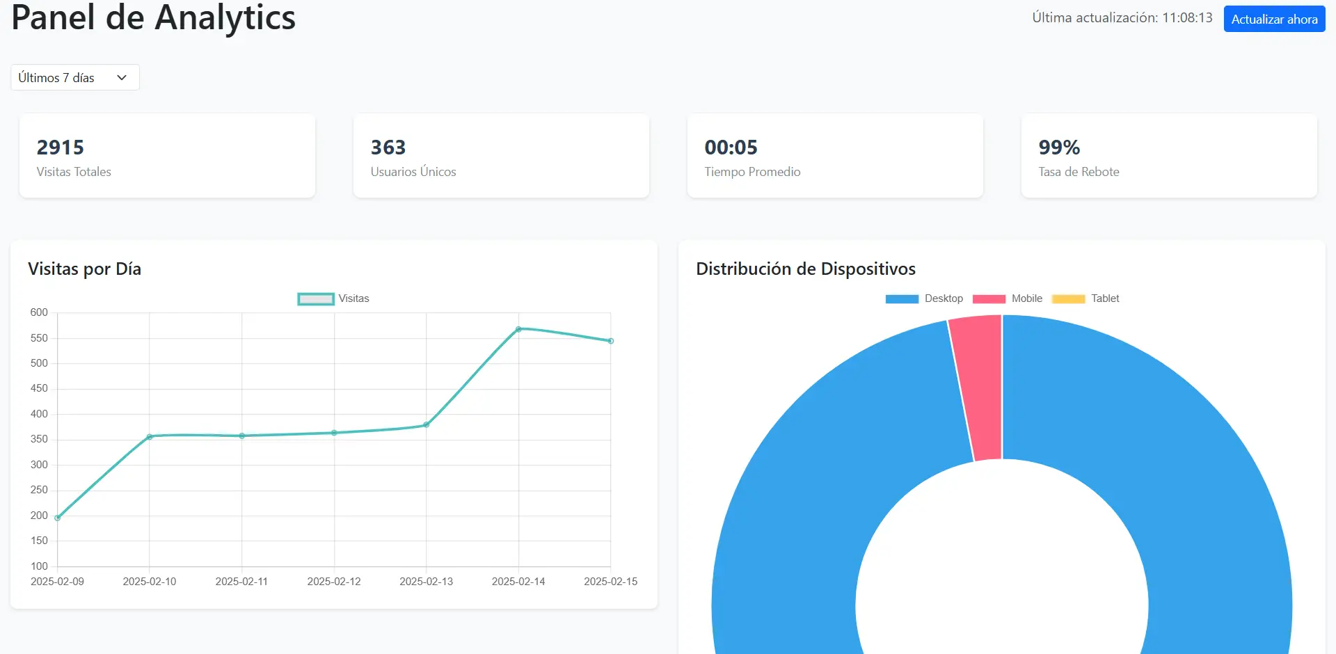
Task: Click the '363' value
Action: point(388,147)
